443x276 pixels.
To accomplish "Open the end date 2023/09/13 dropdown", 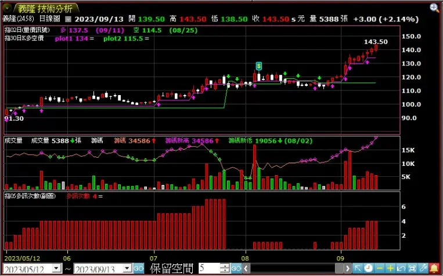I will (128, 268).
